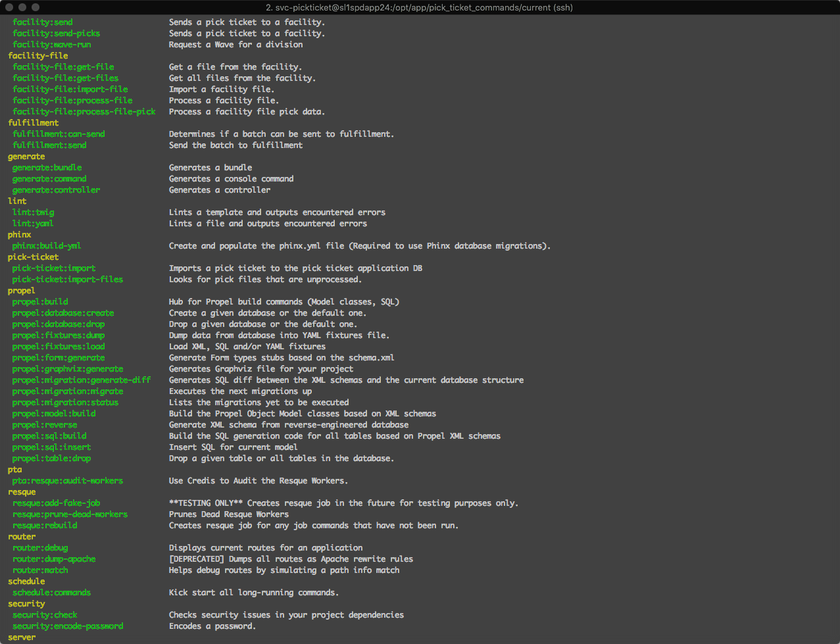Click the yellow minimize window button
This screenshot has width=840, height=644.
(x=21, y=7)
